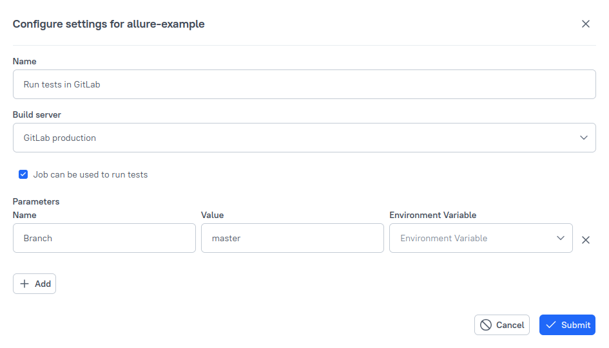The width and height of the screenshot is (609, 348).
Task: Expand the Environment Variable dropdown
Action: 481,238
